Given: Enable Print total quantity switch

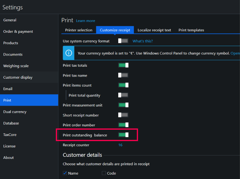Looking at the screenshot, I should click(123, 95).
